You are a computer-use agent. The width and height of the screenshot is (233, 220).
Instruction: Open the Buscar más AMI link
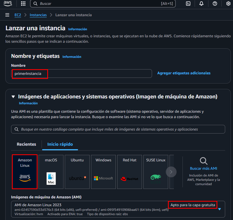(203, 168)
